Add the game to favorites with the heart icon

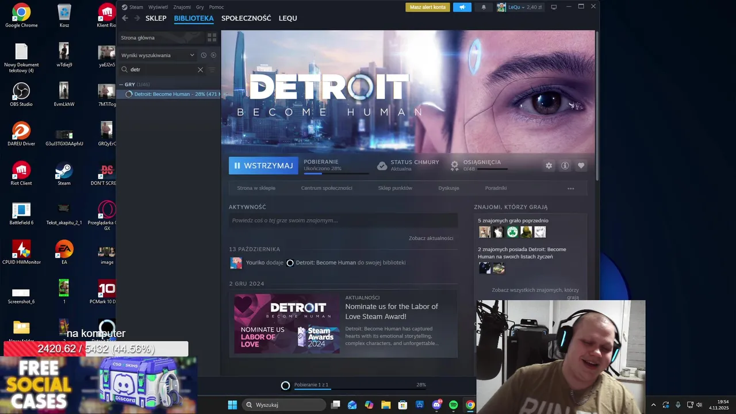click(x=581, y=166)
